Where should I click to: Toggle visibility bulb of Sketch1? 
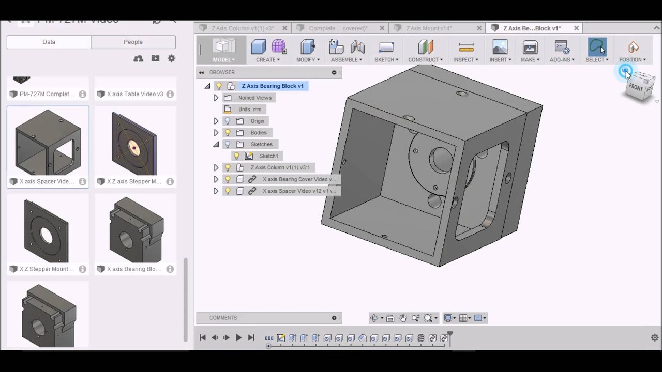point(237,156)
